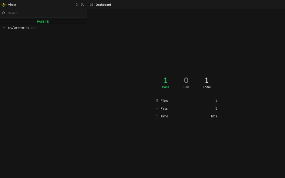
Task: Click the Time row 1ms value
Action: (x=213, y=116)
